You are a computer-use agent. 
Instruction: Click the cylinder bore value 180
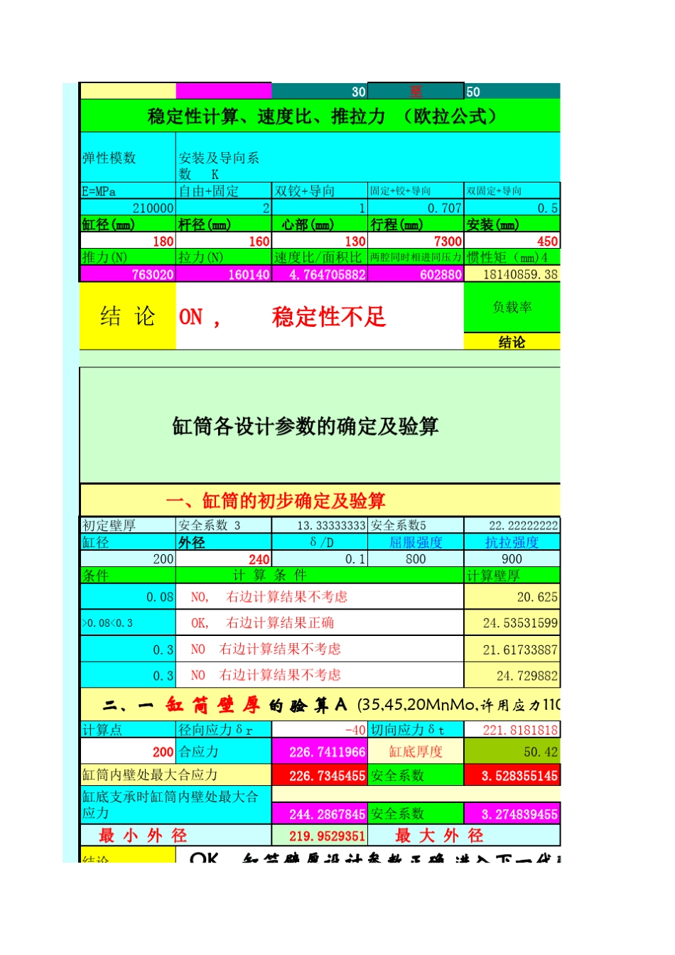128,241
